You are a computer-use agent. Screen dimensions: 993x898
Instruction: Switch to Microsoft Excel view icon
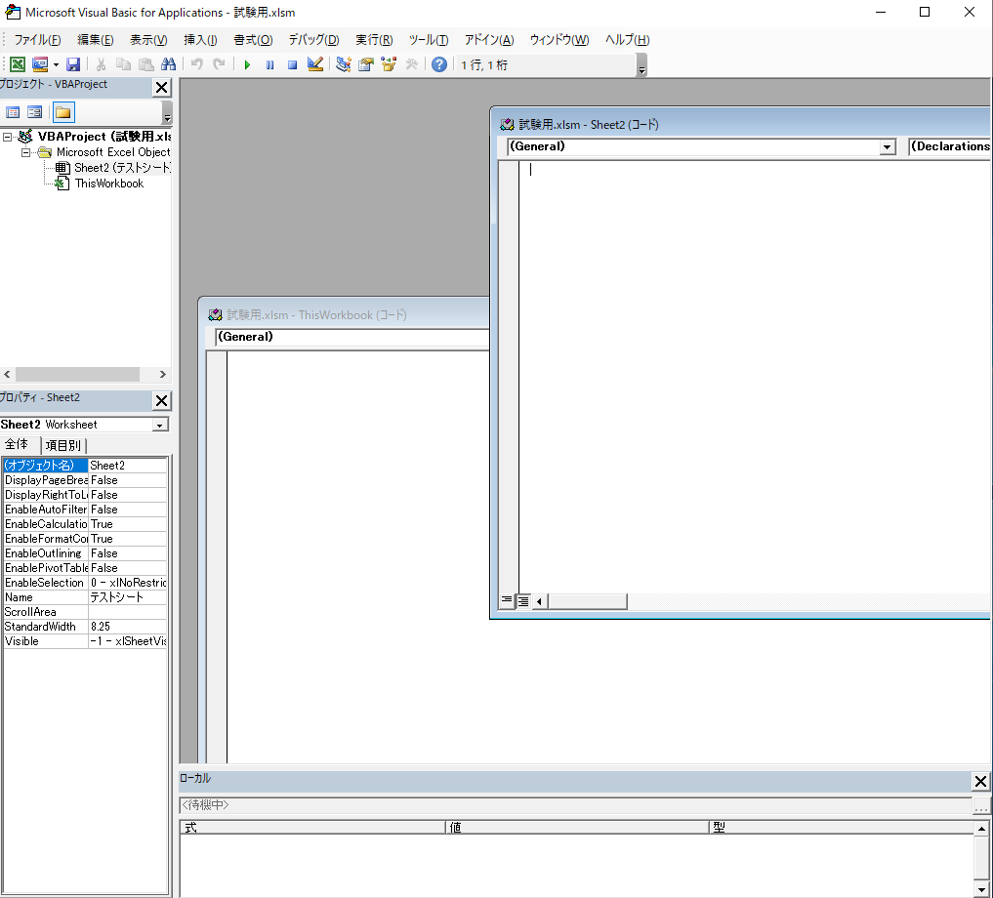coord(18,64)
